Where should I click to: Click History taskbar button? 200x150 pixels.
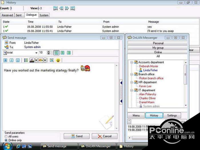click(x=133, y=146)
